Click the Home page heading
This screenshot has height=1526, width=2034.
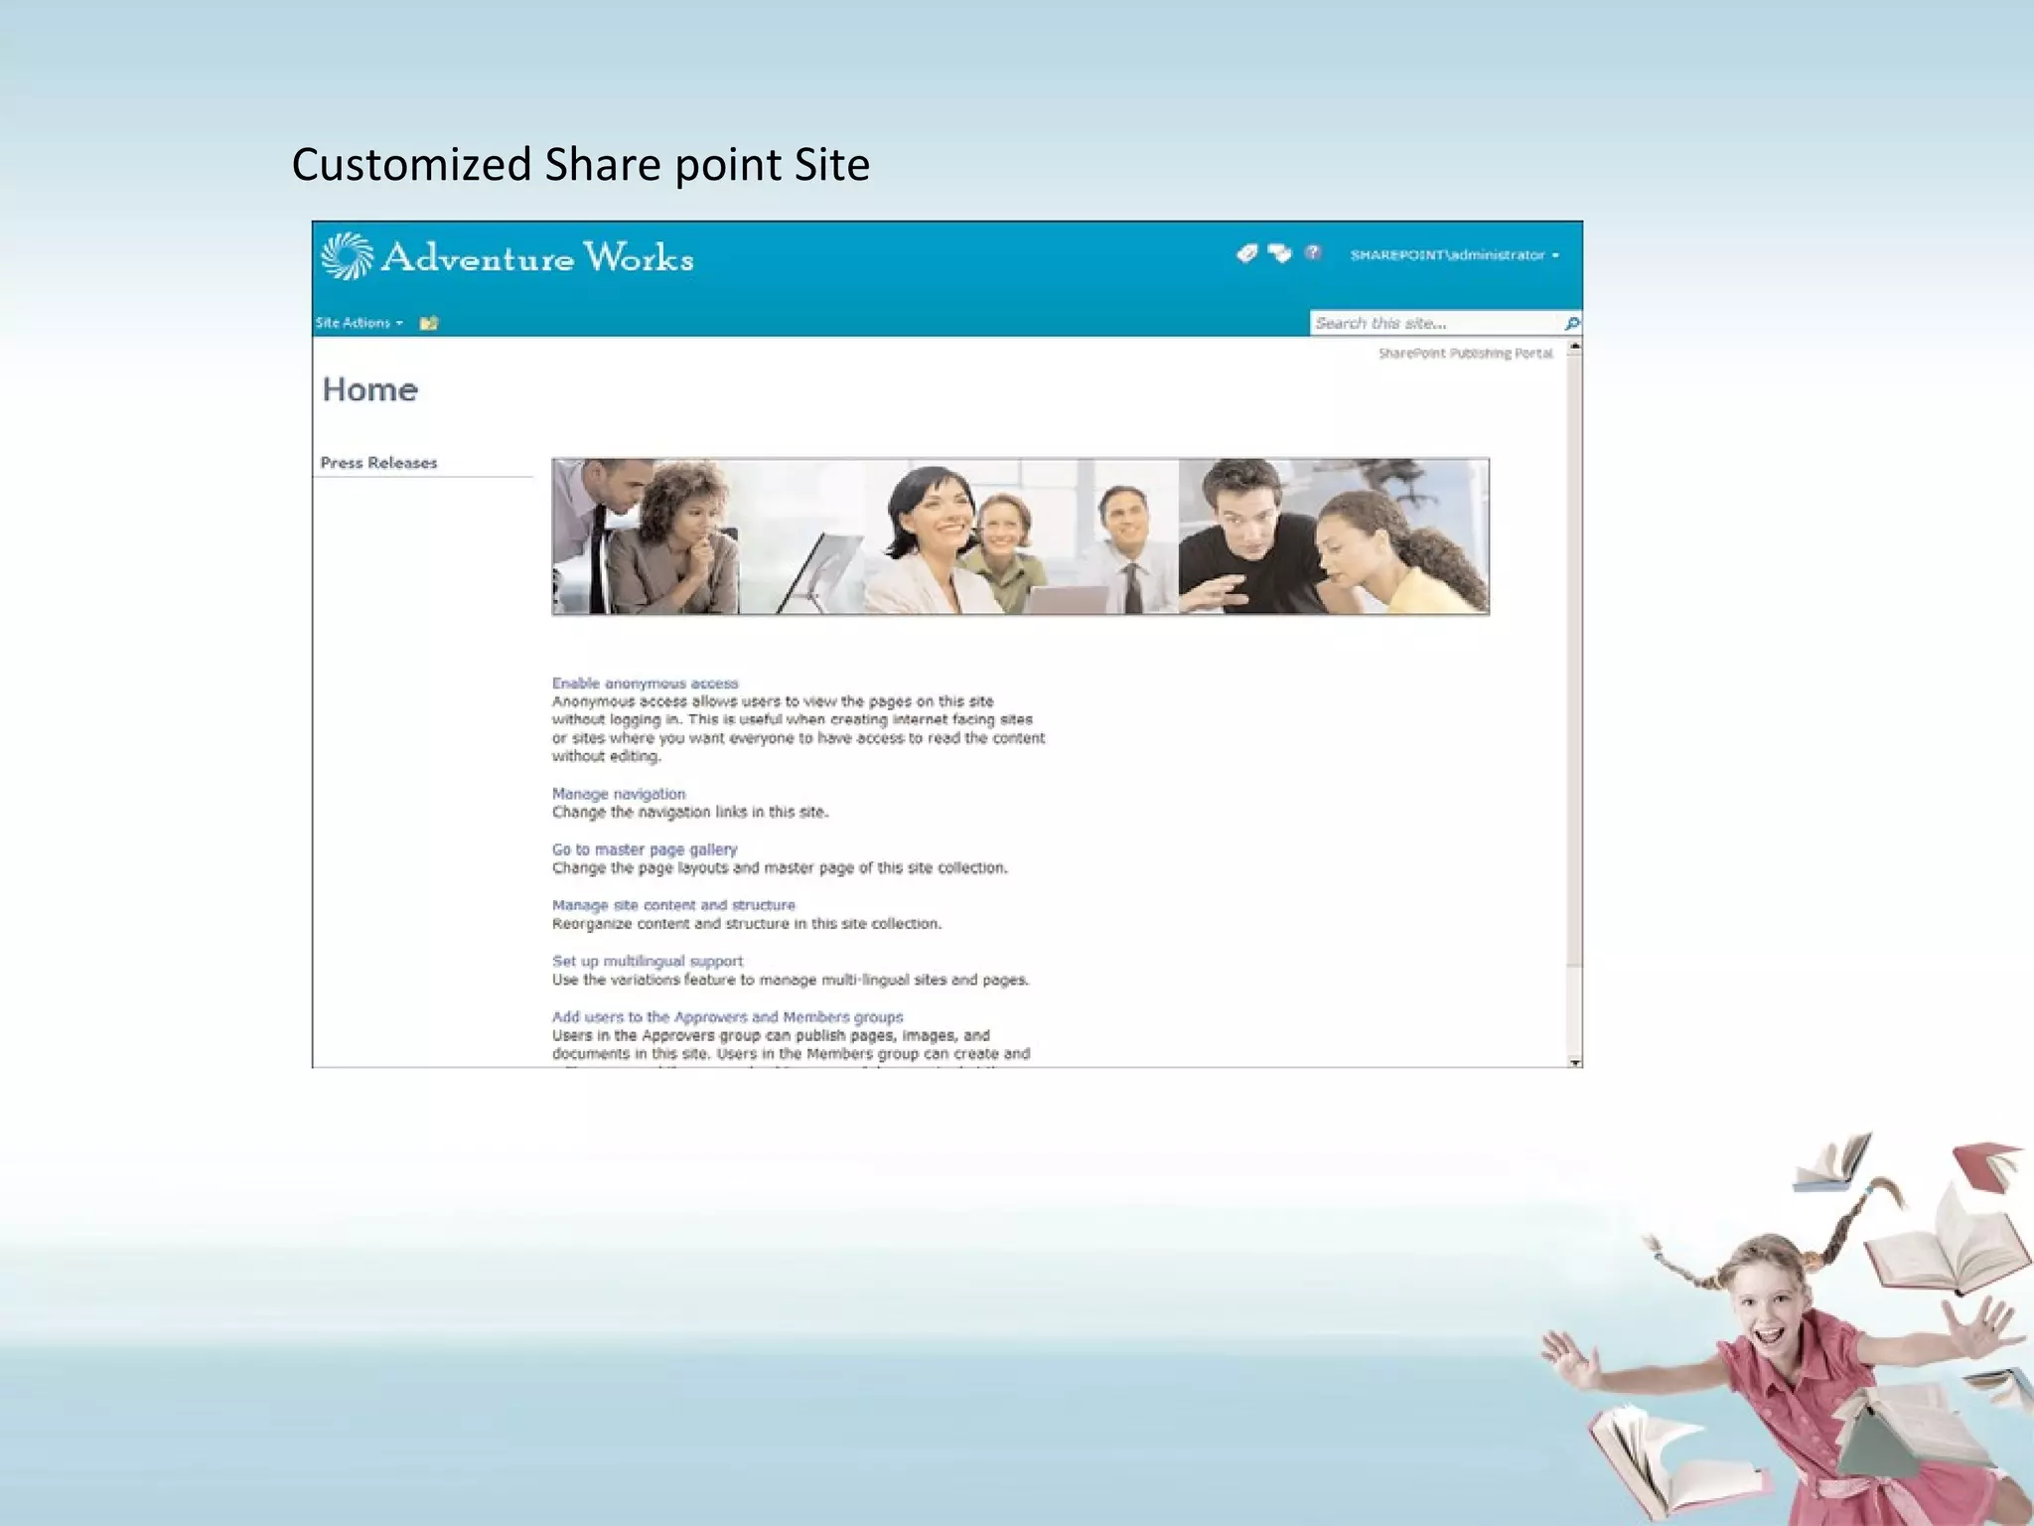coord(369,389)
